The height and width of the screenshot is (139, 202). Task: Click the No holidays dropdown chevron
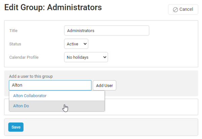tap(104, 57)
